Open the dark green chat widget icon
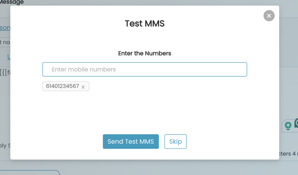The image size is (298, 175). pos(296,123)
